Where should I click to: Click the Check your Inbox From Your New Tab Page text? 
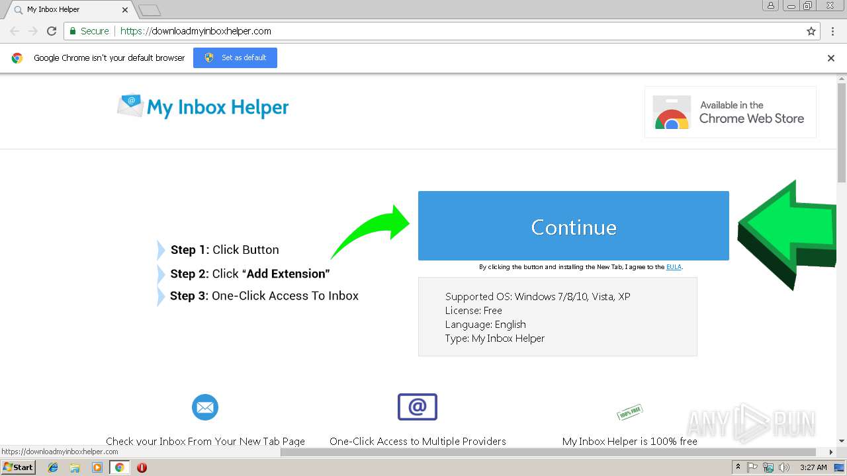[205, 441]
